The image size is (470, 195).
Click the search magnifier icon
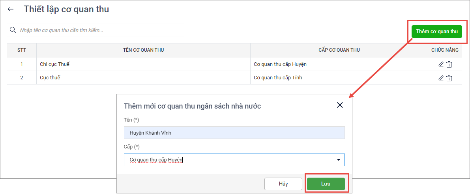(13, 30)
